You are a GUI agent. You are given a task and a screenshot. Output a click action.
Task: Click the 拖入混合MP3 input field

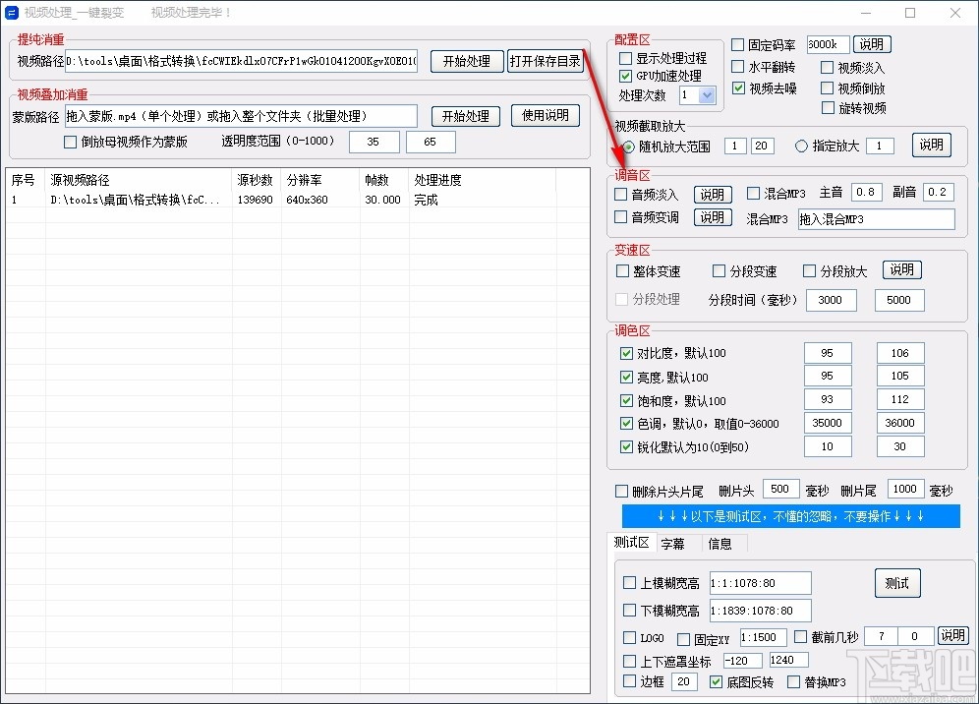pos(875,218)
